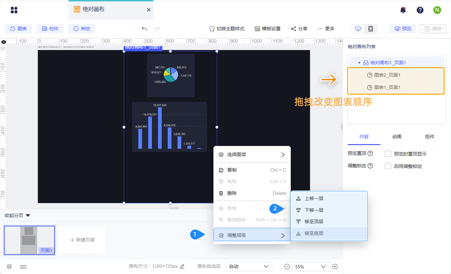Image resolution: width=451 pixels, height=274 pixels.
Task: Choose 删除 in context menu
Action: click(252, 193)
